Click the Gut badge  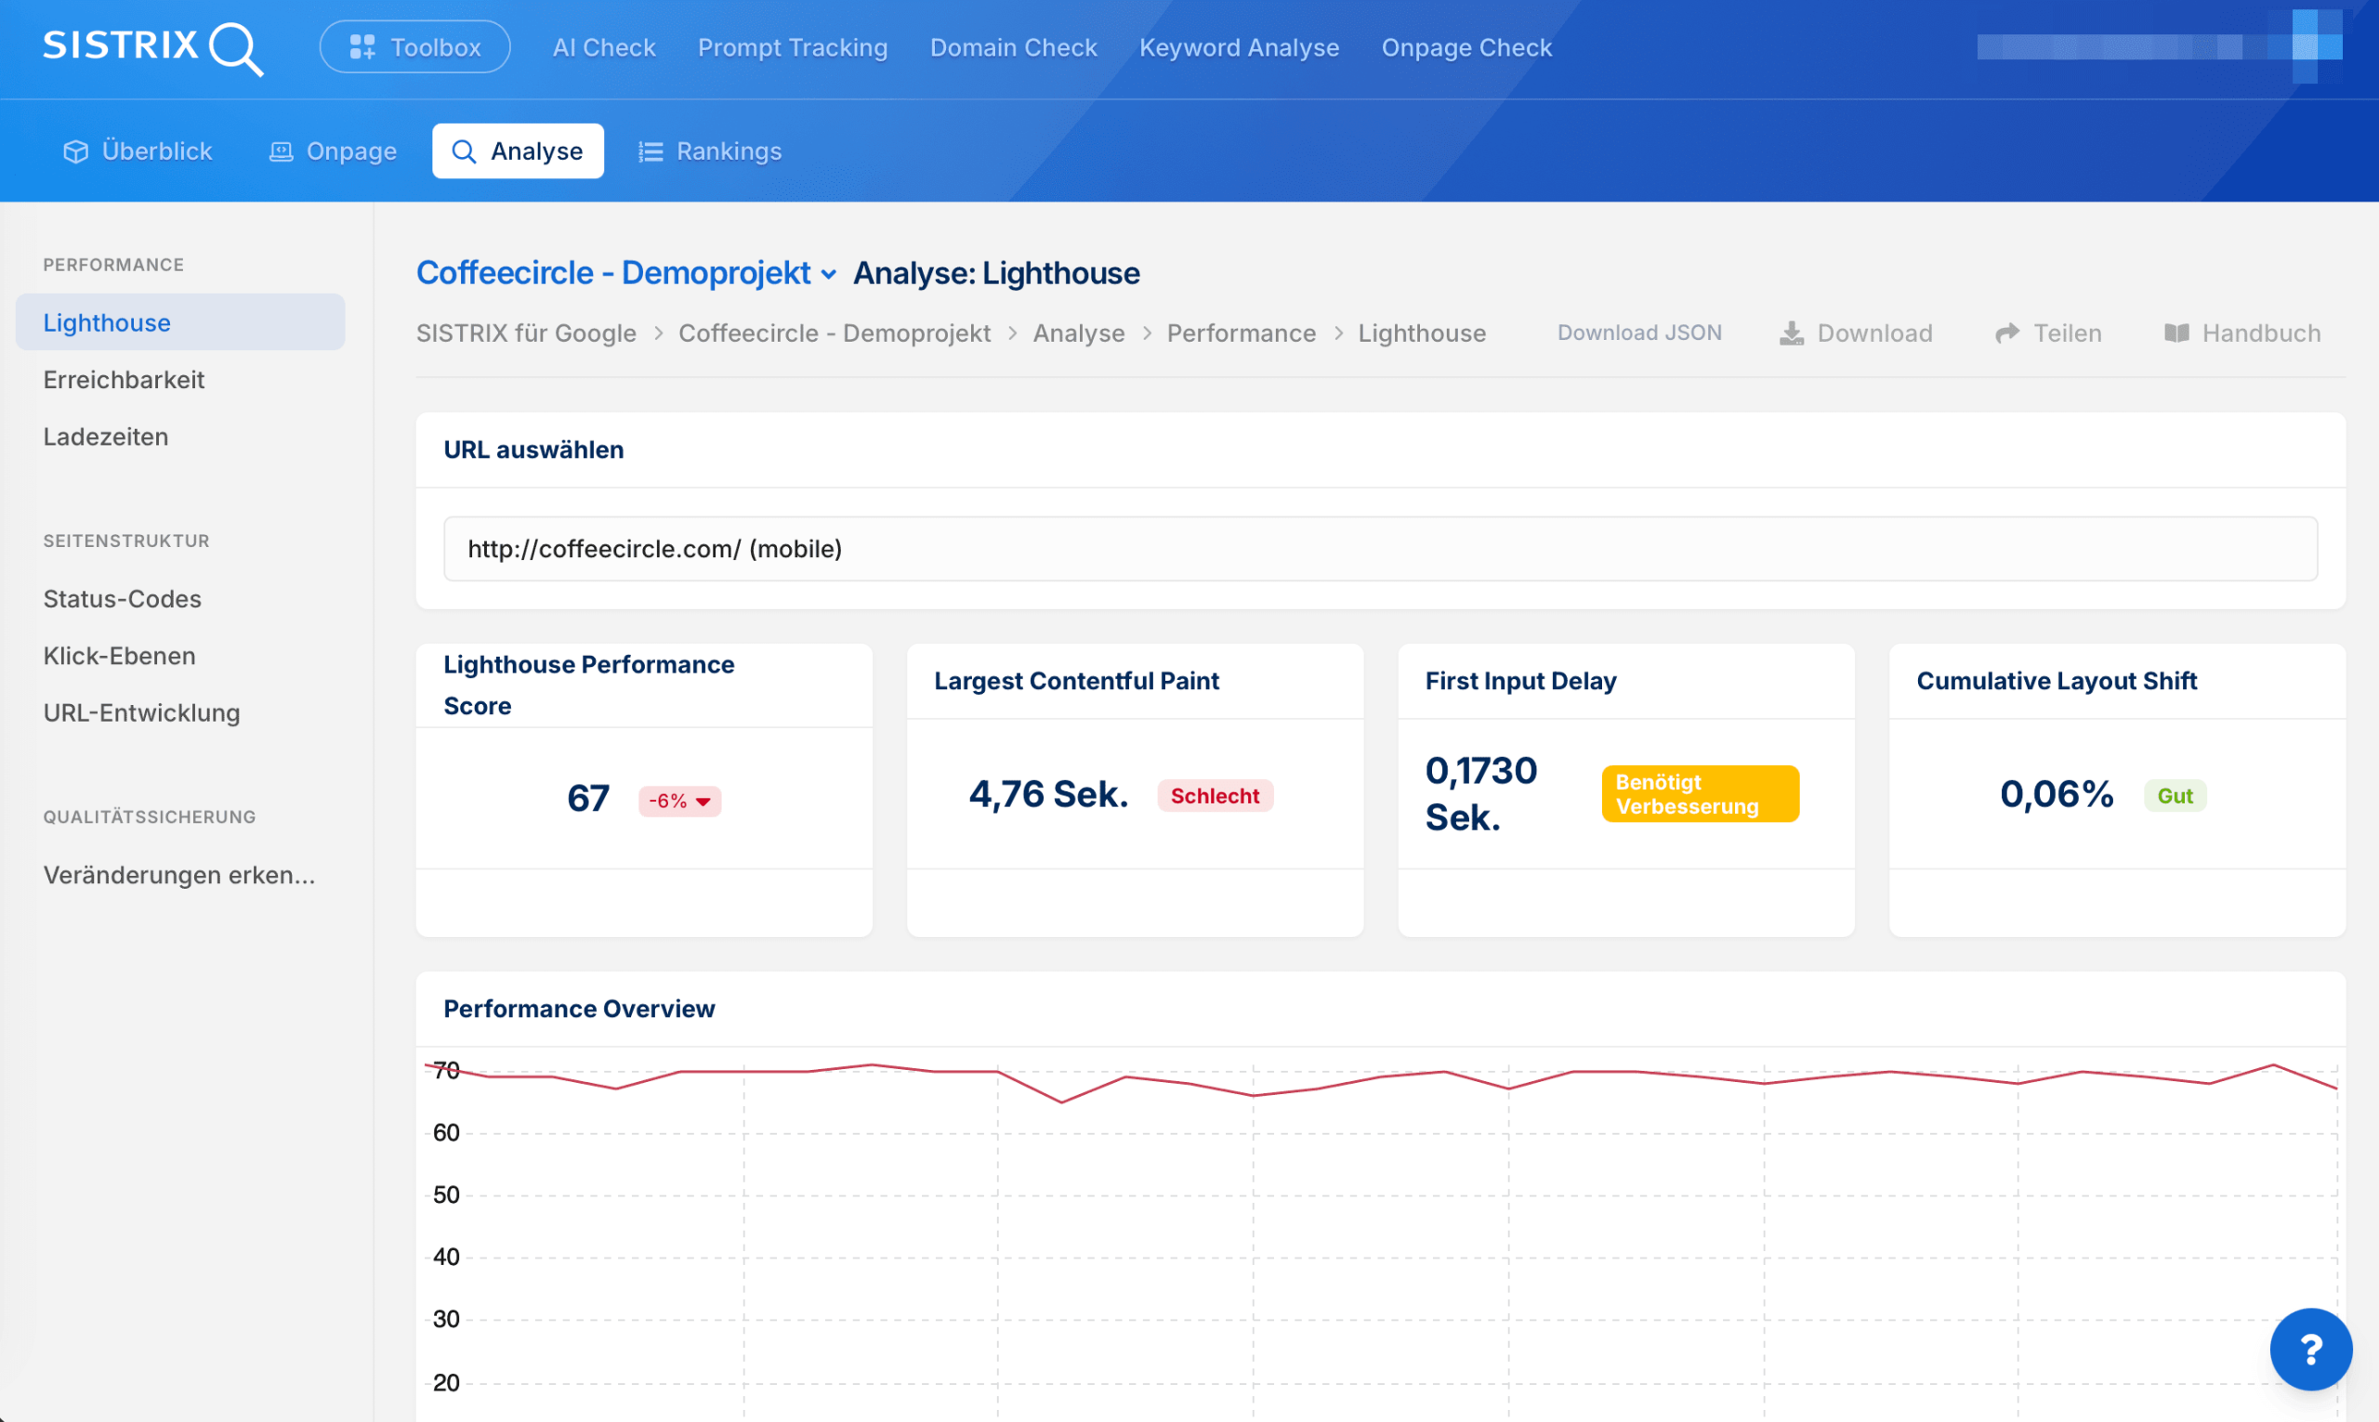click(x=2175, y=795)
